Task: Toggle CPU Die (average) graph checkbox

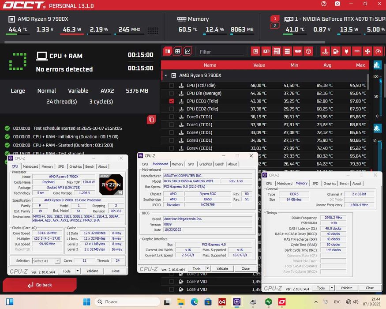Action: click(x=172, y=93)
